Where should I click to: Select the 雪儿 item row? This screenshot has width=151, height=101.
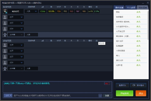[x=130, y=56]
